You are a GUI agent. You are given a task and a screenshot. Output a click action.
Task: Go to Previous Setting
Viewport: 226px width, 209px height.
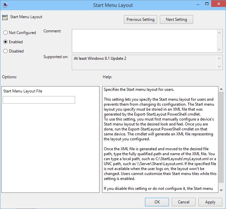click(140, 19)
